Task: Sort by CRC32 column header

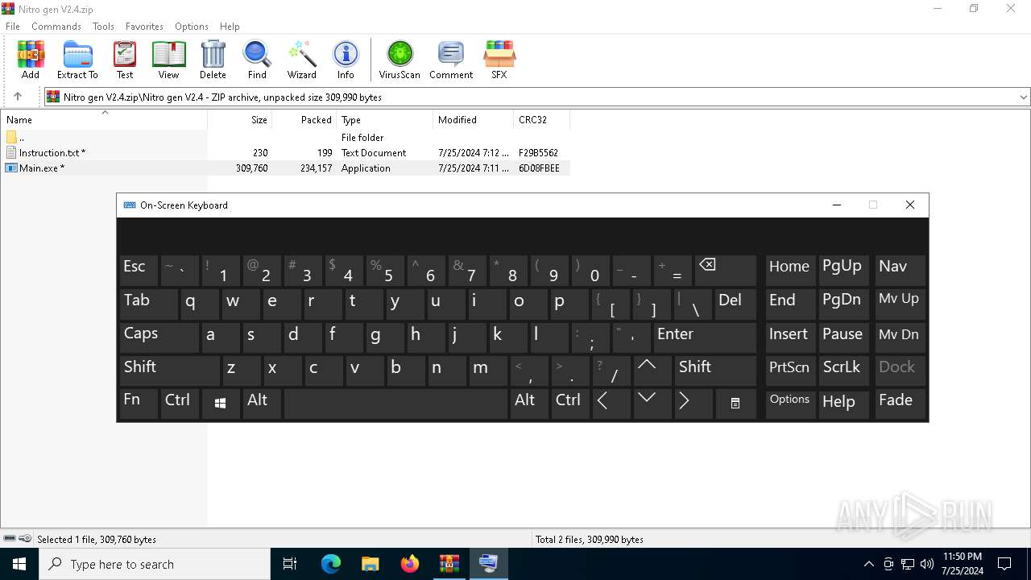Action: 542,119
